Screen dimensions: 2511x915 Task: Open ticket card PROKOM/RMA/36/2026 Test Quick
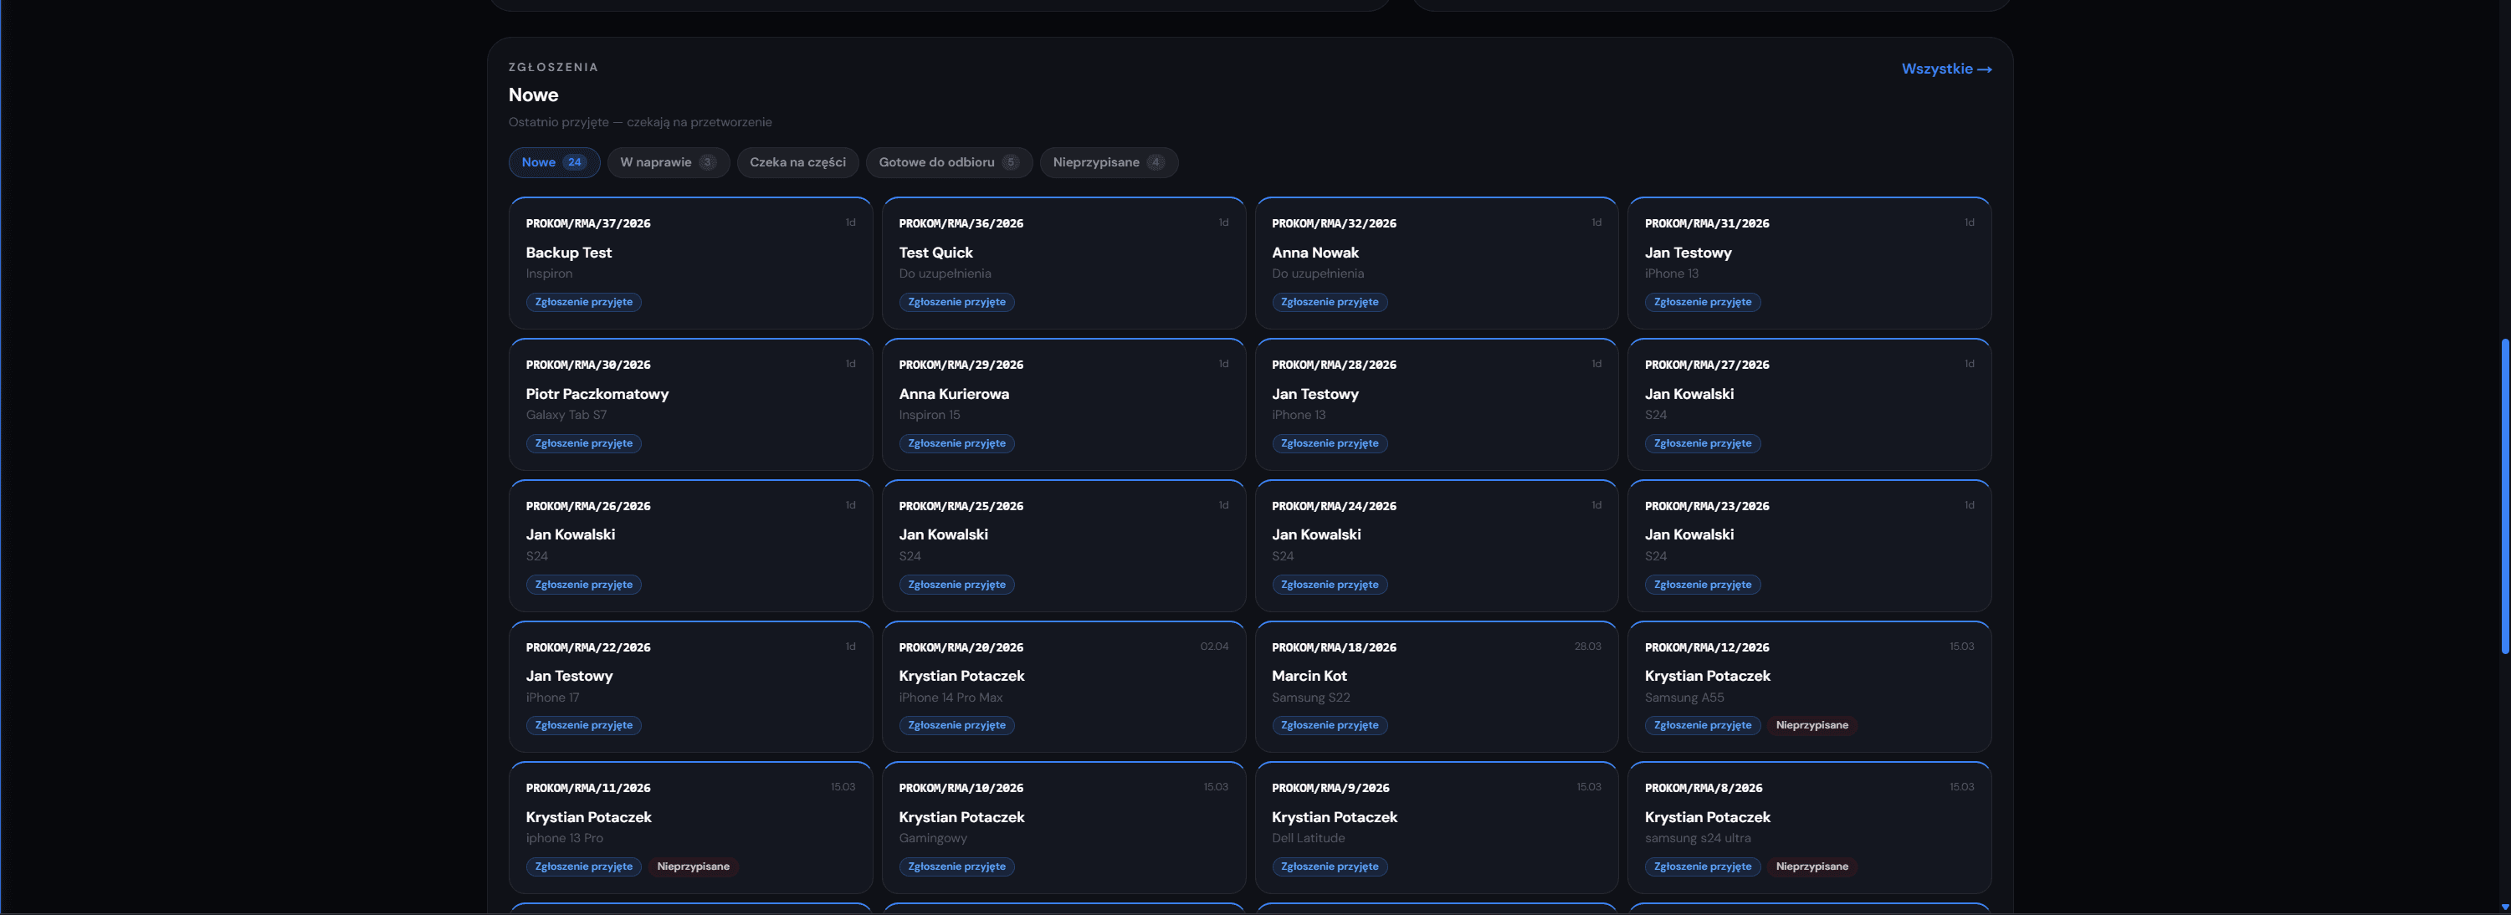pos(1063,263)
